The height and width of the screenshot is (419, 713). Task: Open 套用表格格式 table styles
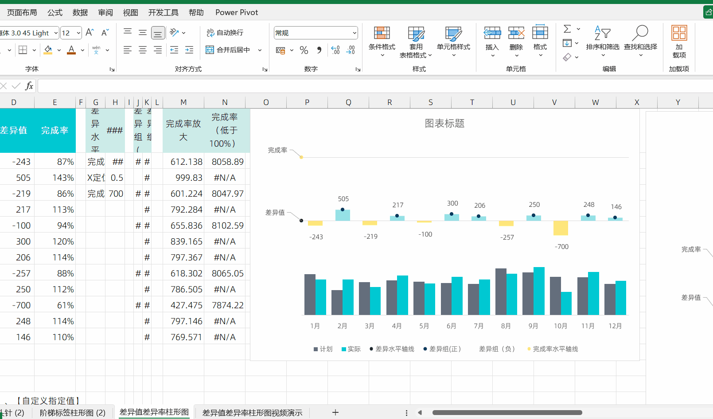click(416, 42)
